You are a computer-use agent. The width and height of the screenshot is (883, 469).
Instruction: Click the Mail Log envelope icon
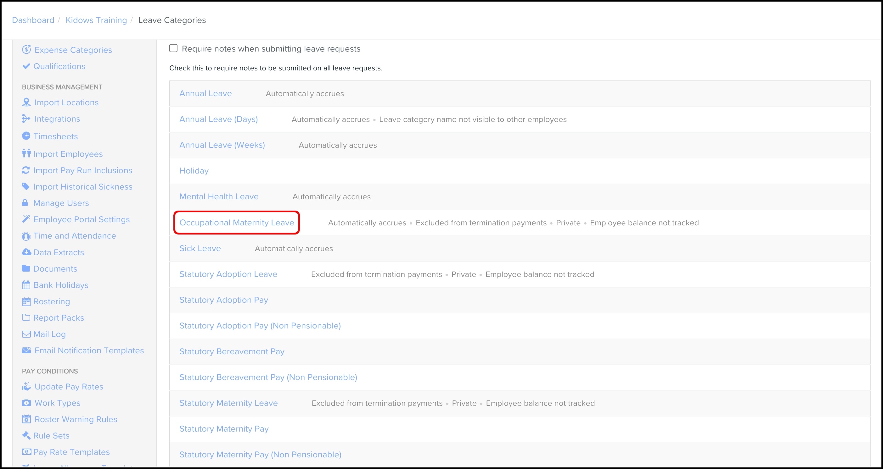(26, 334)
